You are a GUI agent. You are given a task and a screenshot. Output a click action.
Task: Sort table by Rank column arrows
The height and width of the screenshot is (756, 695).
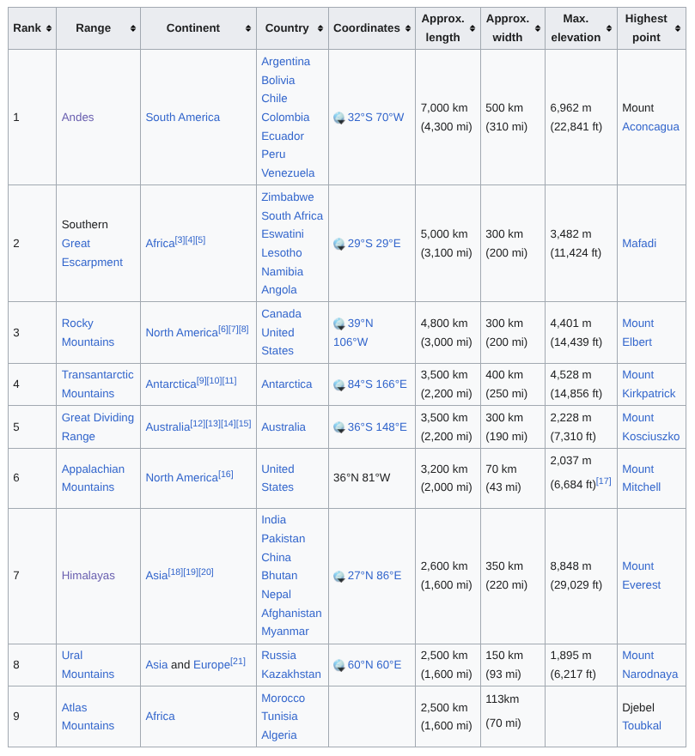49,28
